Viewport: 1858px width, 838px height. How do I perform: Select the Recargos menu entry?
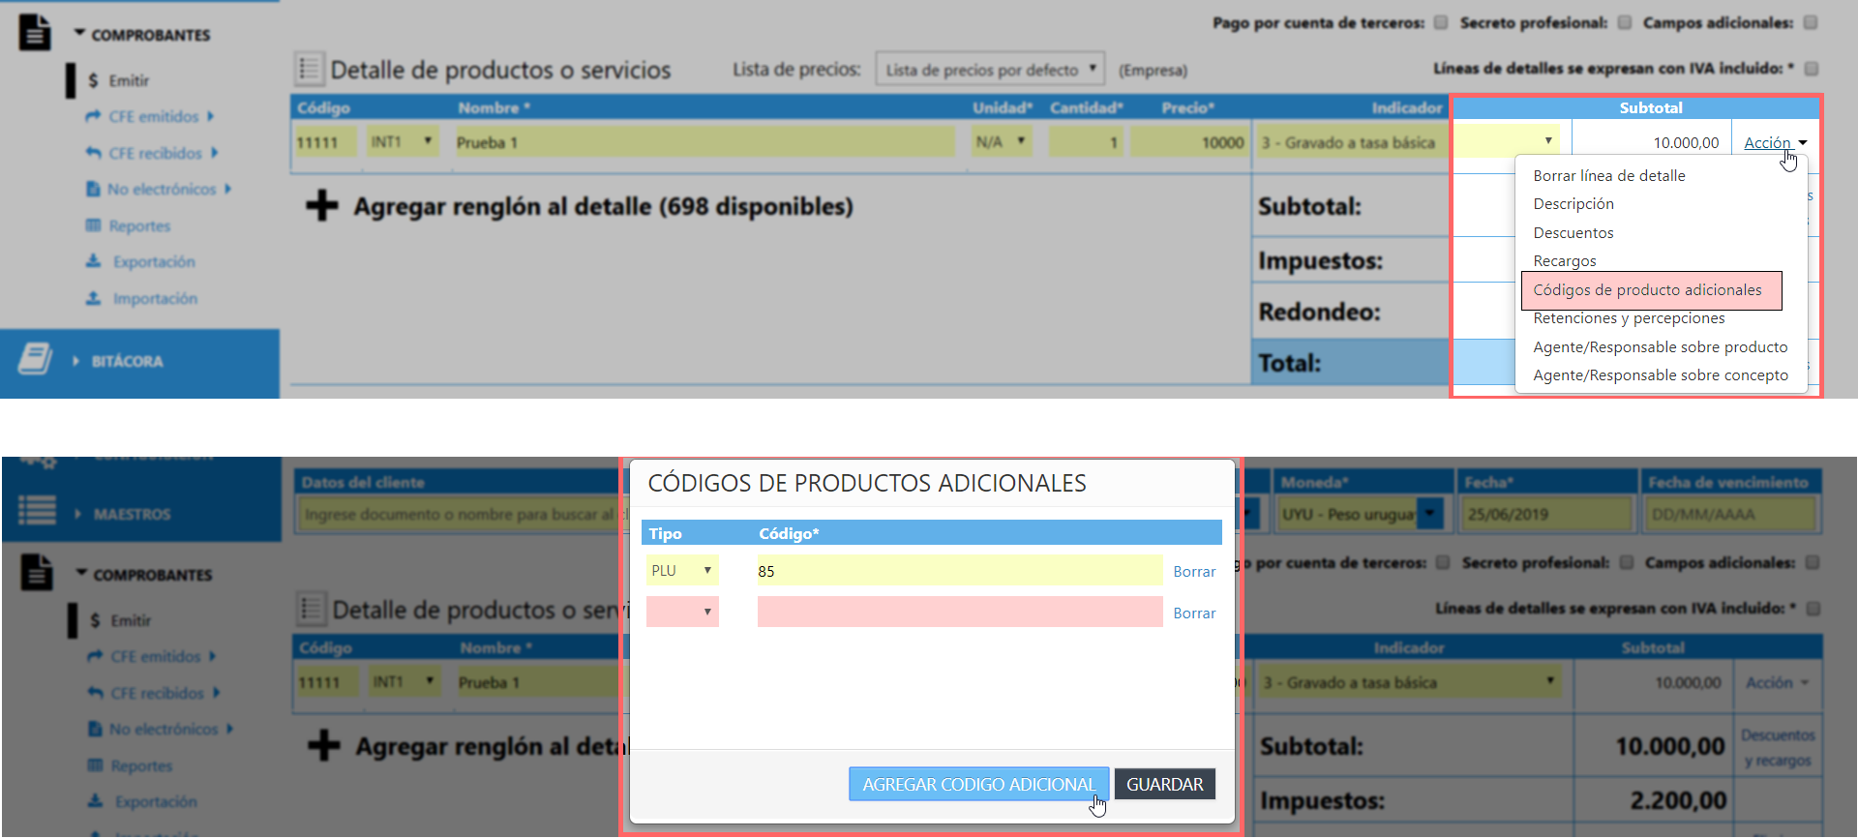(1565, 260)
